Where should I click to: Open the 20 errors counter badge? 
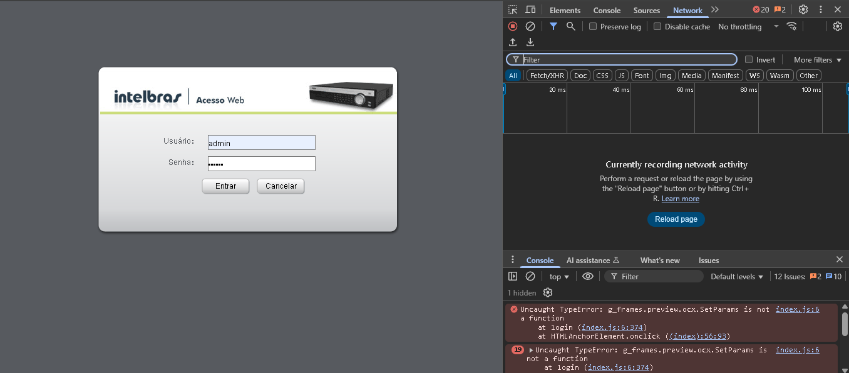tap(761, 10)
